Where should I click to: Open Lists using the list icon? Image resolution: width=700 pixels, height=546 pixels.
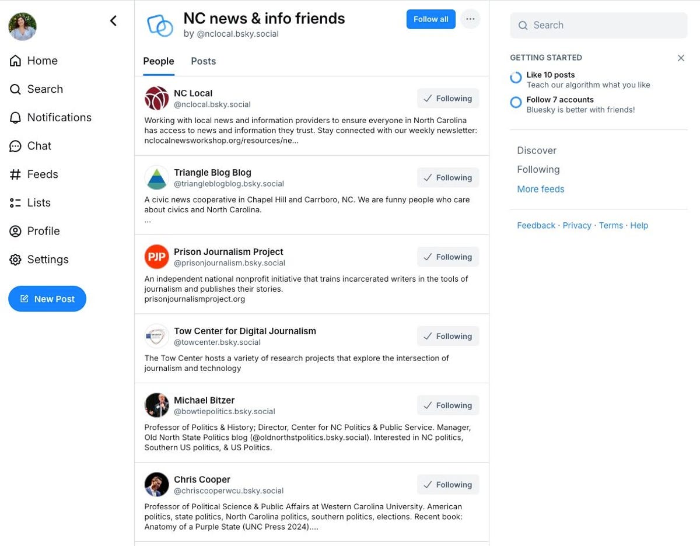coord(16,203)
